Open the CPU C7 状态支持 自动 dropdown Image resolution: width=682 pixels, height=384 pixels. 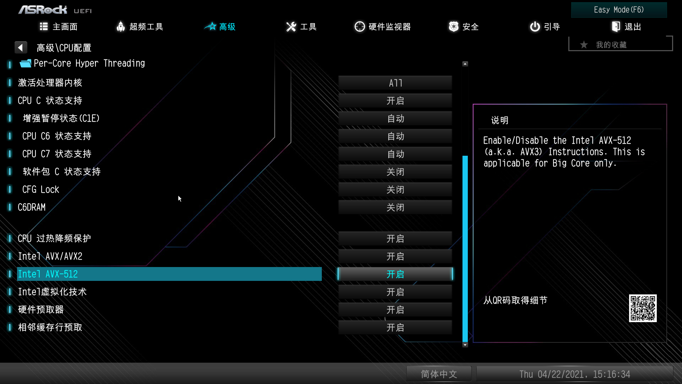pyautogui.click(x=395, y=154)
